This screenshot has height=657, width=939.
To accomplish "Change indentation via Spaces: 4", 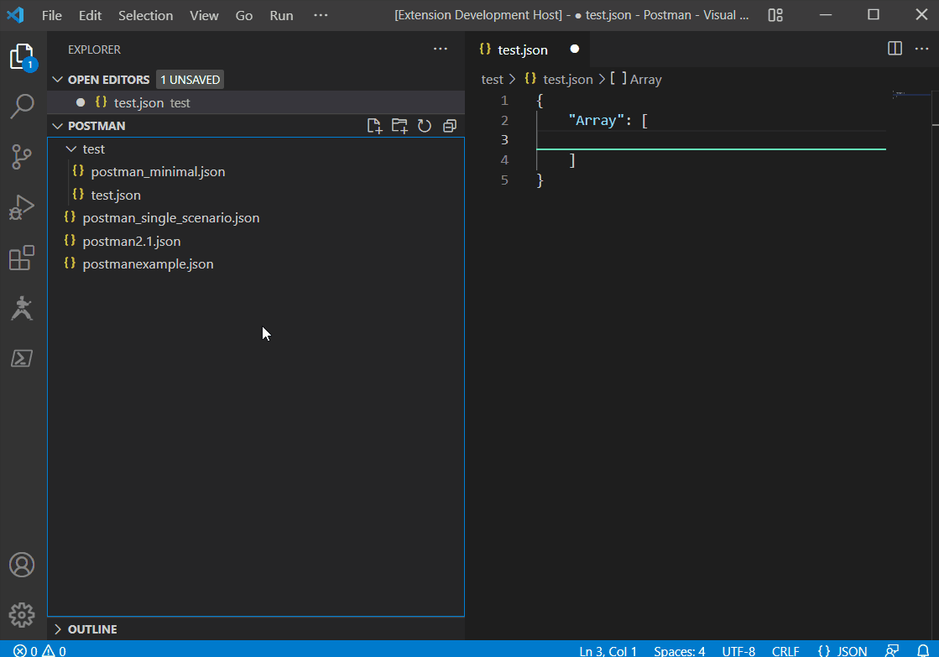I will coord(679,650).
